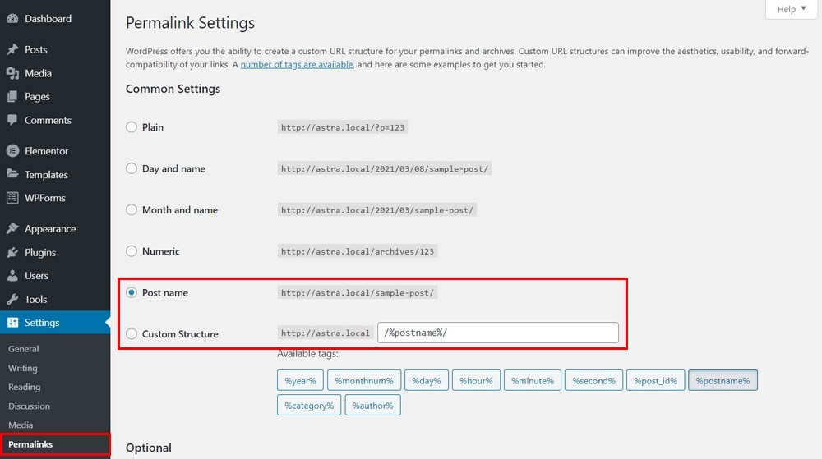
Task: Toggle the %postname% tag button
Action: click(723, 380)
